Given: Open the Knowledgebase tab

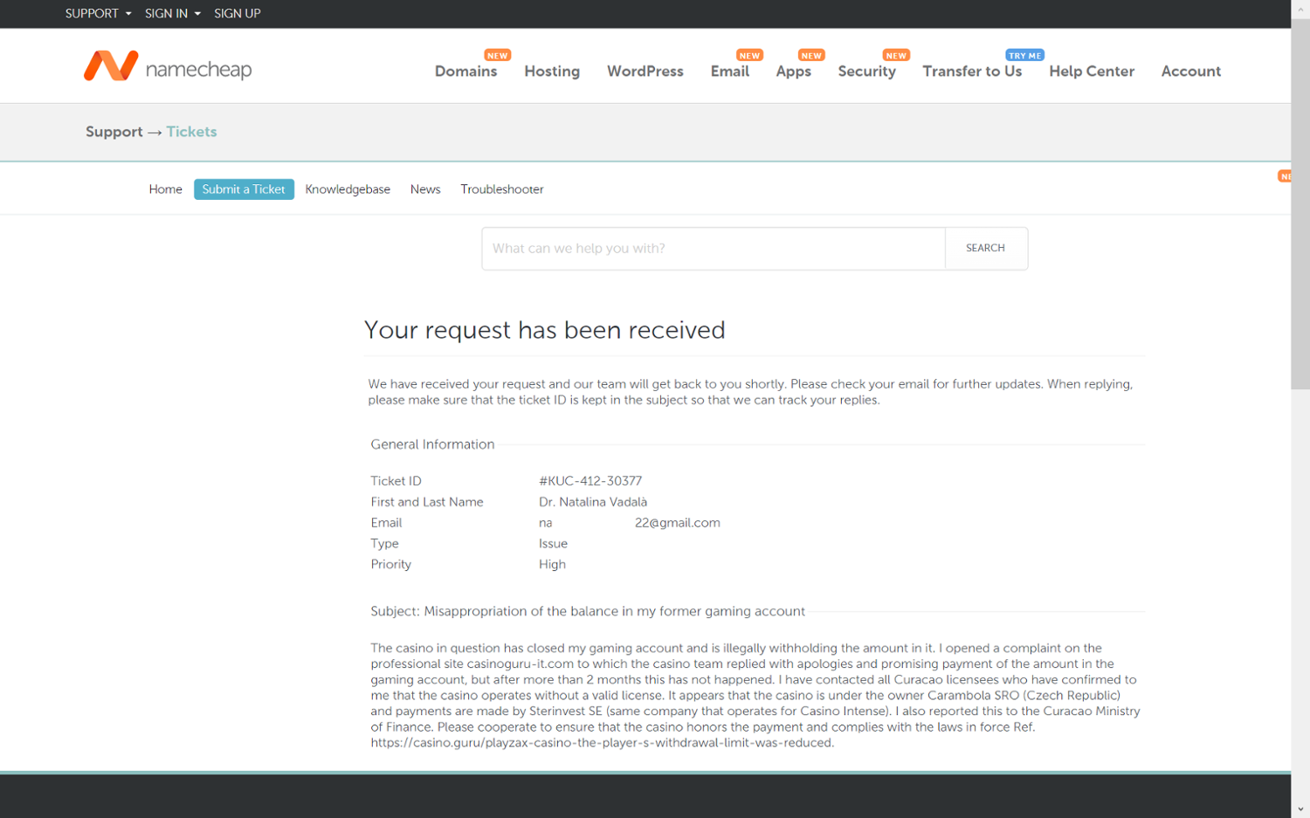Looking at the screenshot, I should coord(348,189).
